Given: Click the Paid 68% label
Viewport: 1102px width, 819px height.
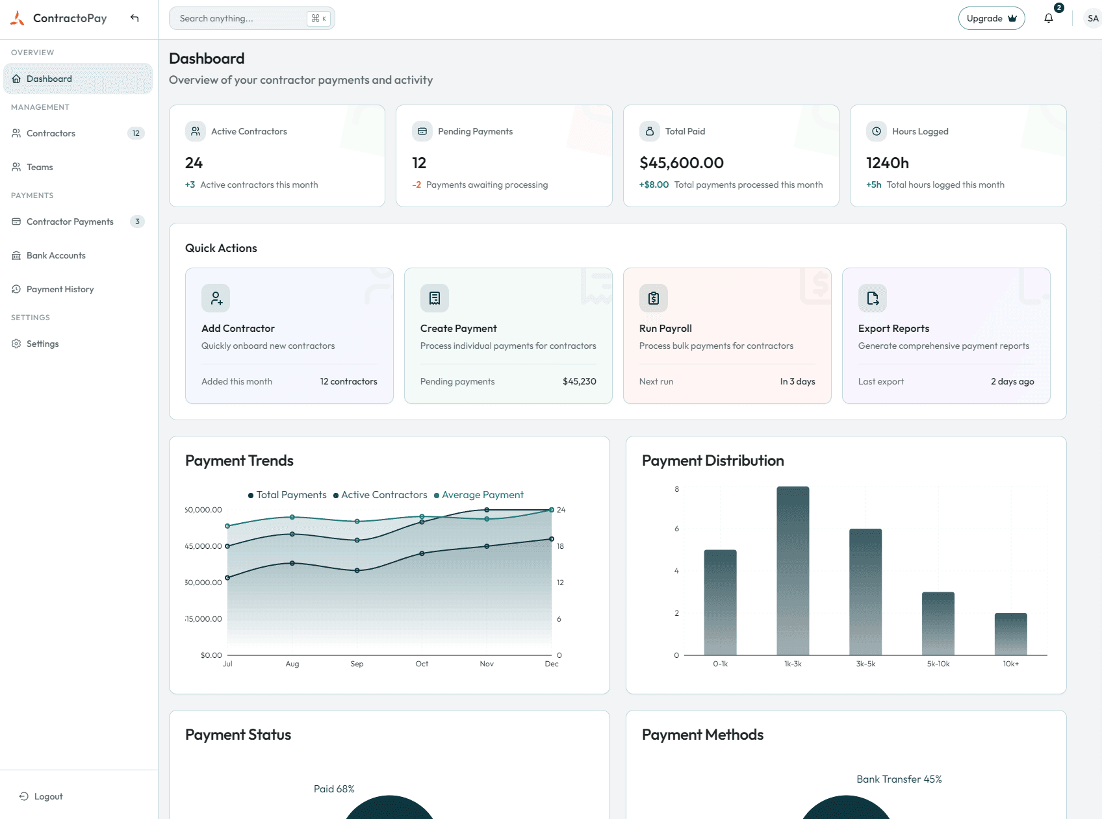Looking at the screenshot, I should click(x=334, y=789).
